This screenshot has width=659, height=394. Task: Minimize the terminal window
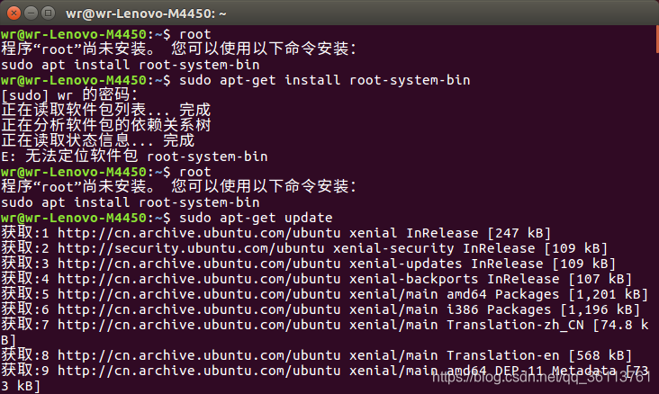(32, 13)
